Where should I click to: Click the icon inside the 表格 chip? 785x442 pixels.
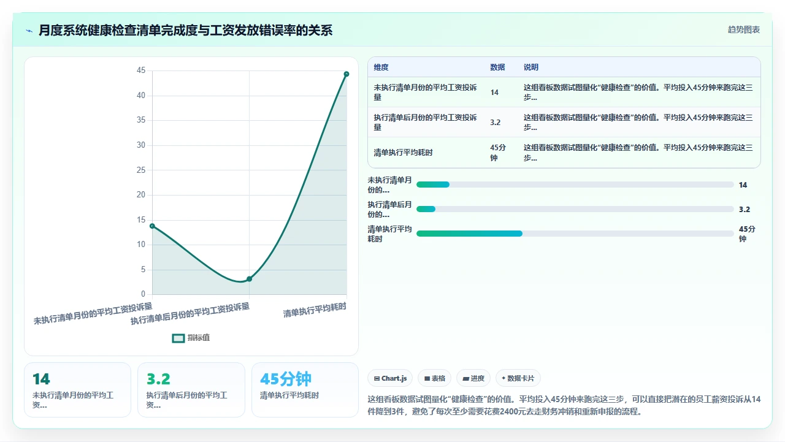[x=427, y=379]
